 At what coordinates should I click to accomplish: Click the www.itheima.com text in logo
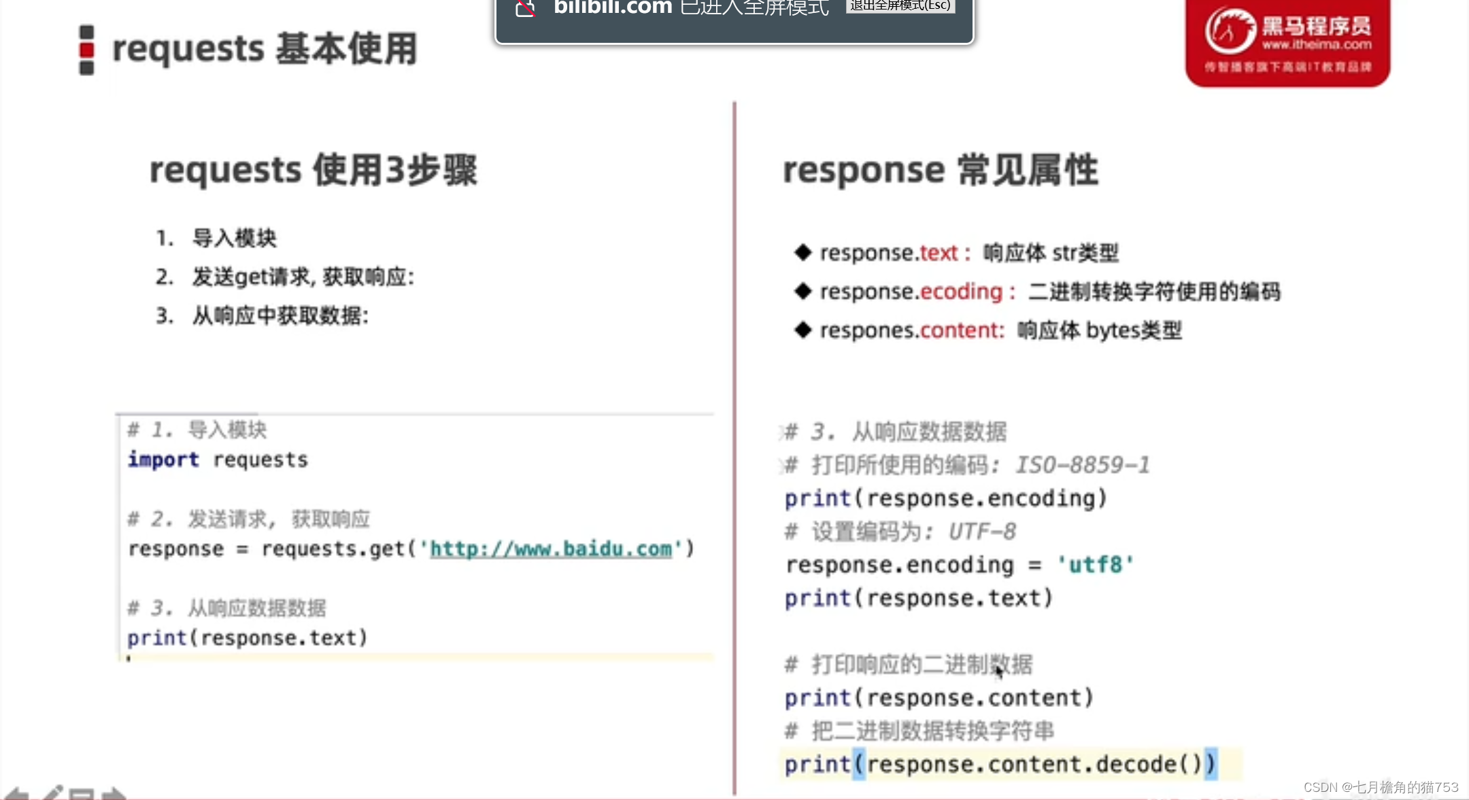click(x=1317, y=45)
